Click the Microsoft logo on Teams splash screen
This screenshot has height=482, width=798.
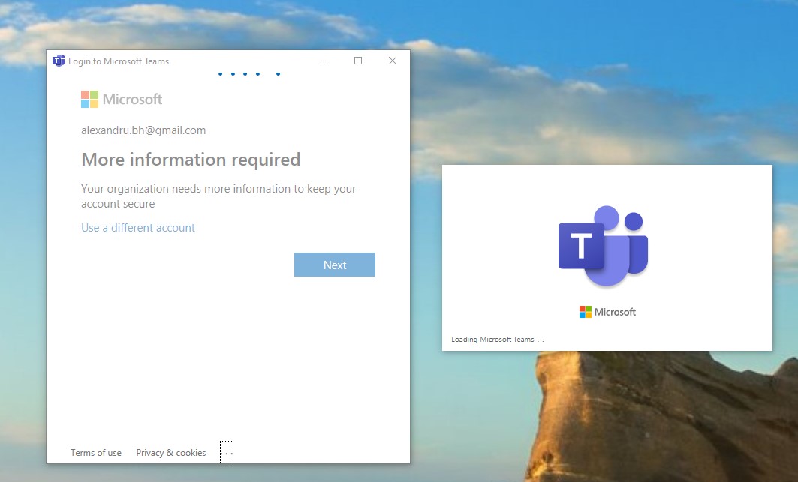(607, 312)
